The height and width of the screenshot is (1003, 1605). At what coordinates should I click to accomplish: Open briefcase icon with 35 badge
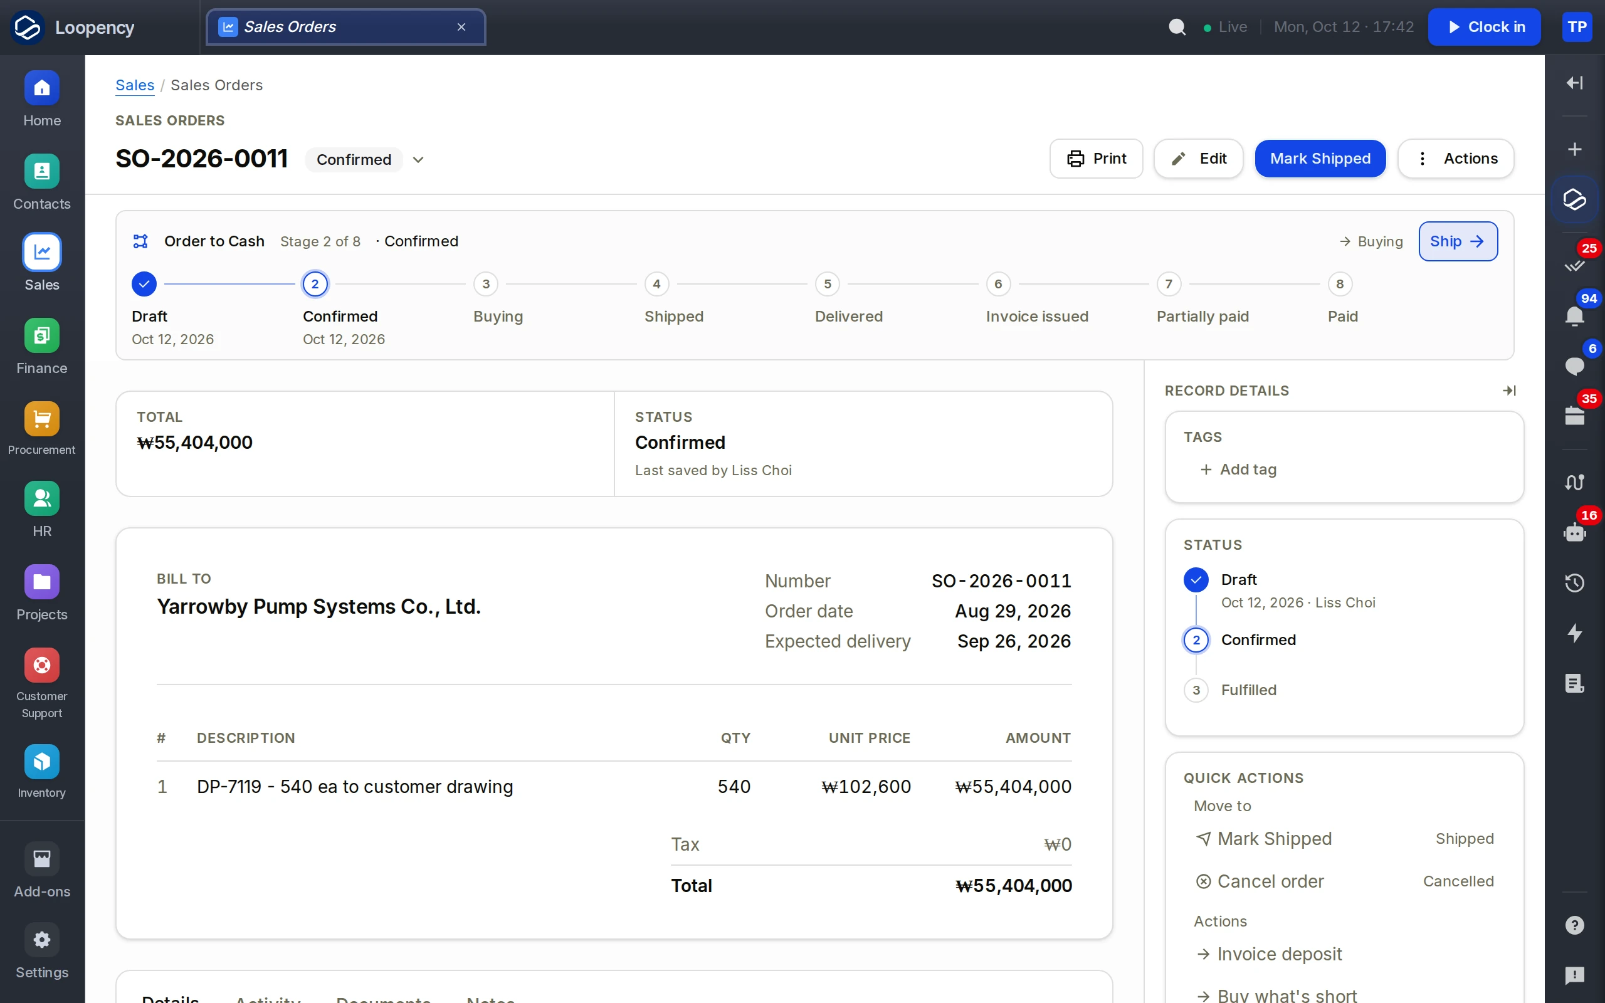[1574, 416]
